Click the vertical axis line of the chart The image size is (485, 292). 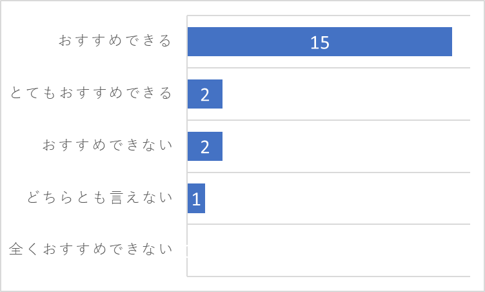pyautogui.click(x=187, y=146)
